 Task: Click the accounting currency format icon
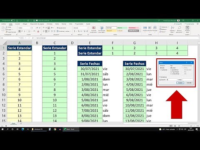pos(75,31)
